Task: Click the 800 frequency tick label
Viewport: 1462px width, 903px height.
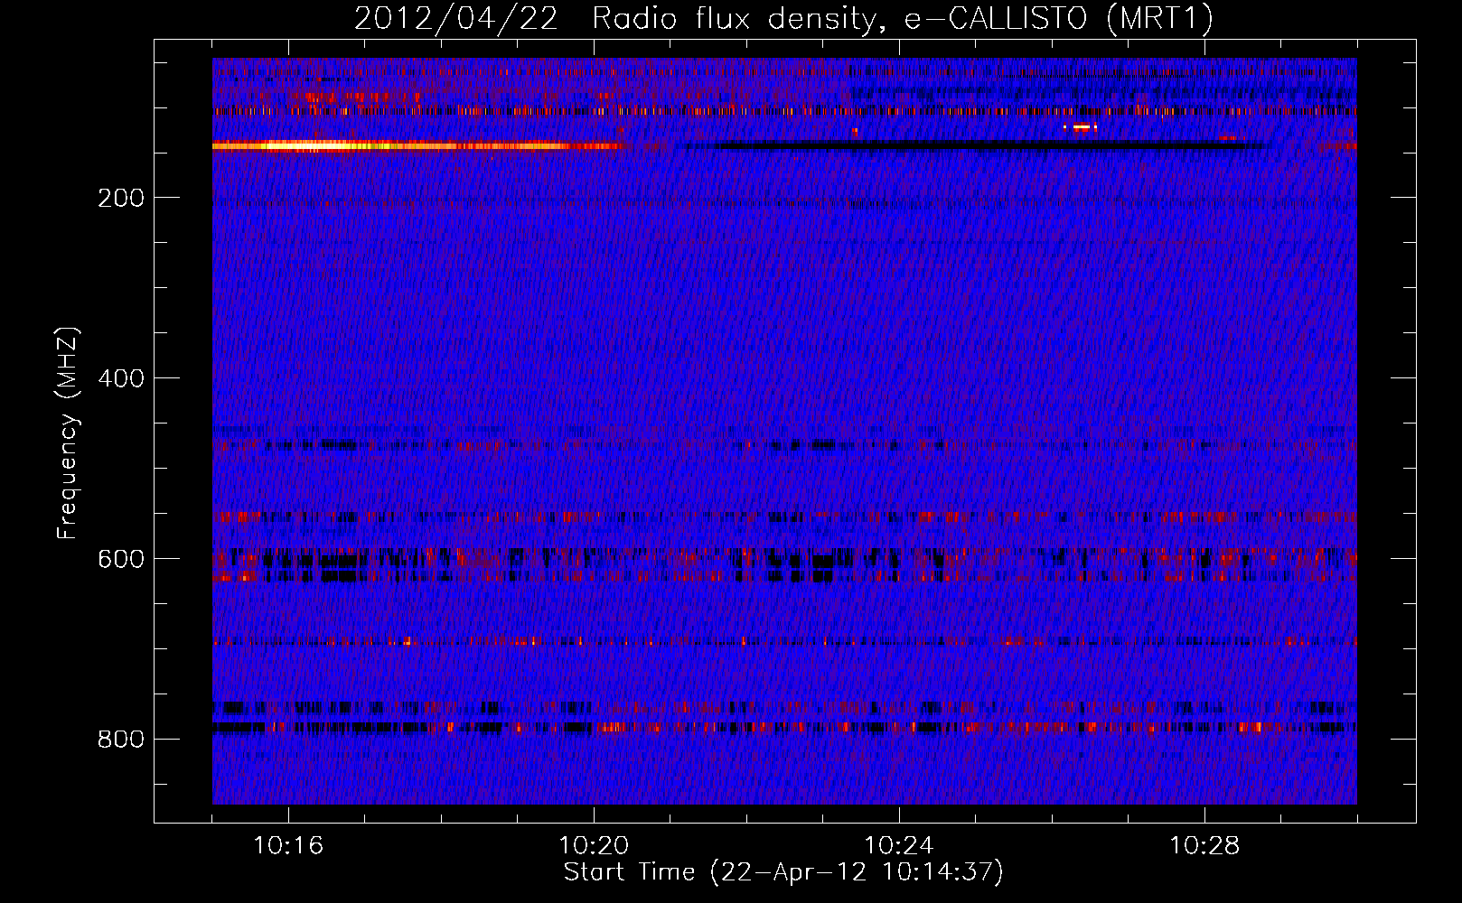Action: (x=121, y=740)
